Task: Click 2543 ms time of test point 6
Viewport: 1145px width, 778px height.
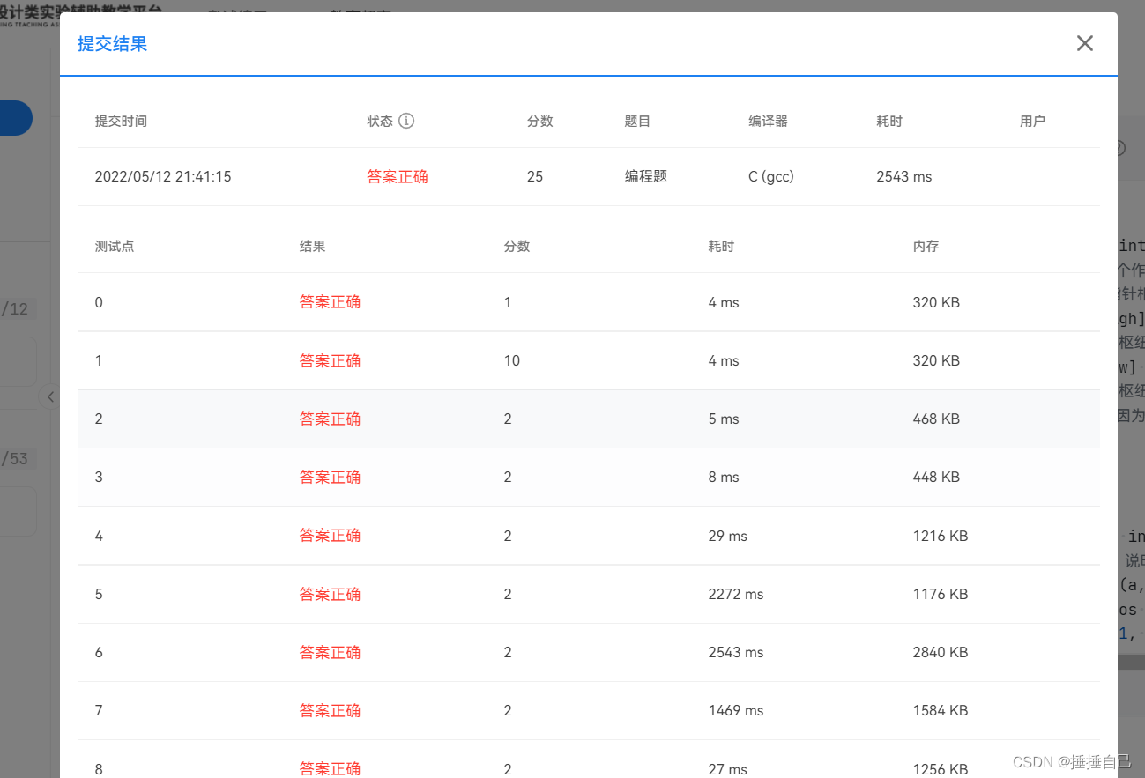Action: click(736, 652)
